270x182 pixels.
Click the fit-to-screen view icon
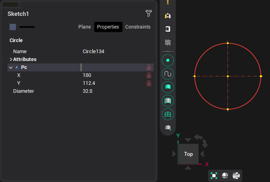click(214, 176)
